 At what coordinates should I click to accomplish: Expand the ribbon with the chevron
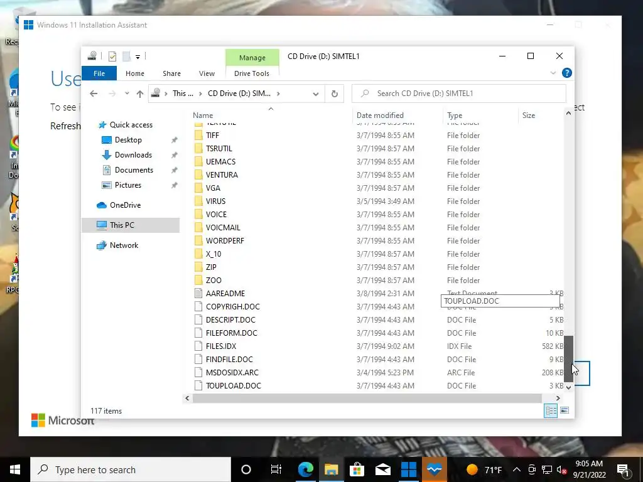click(553, 73)
